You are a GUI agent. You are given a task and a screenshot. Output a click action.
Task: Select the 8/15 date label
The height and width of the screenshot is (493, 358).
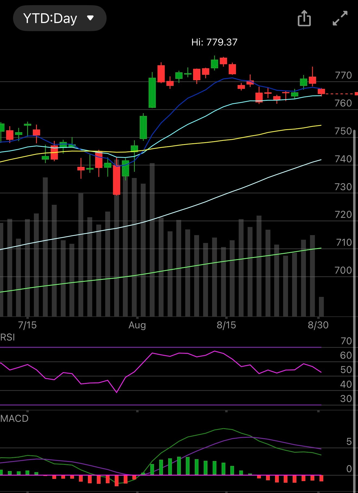pyautogui.click(x=226, y=325)
